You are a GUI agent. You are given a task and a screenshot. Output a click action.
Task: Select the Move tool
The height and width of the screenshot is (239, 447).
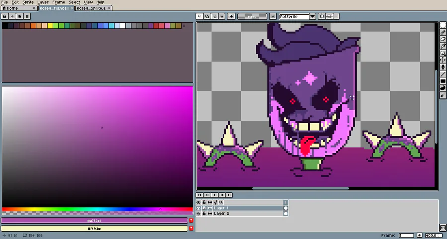point(443,60)
